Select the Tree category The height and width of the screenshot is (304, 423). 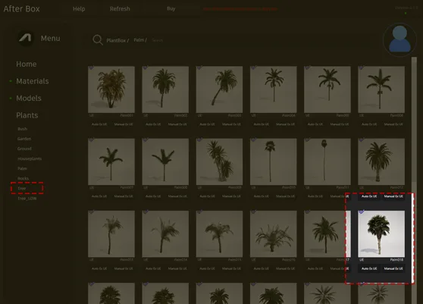(x=22, y=188)
